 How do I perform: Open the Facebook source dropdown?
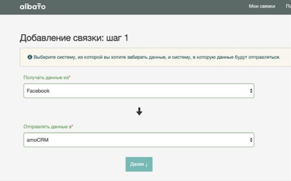tap(139, 91)
